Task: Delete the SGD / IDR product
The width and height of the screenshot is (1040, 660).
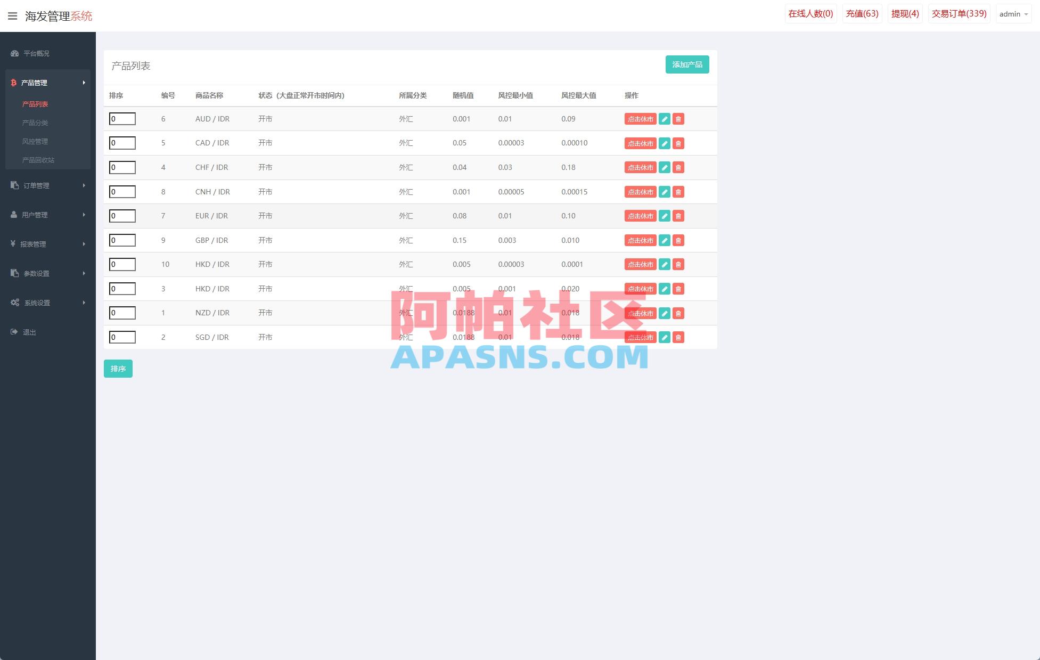Action: (x=678, y=337)
